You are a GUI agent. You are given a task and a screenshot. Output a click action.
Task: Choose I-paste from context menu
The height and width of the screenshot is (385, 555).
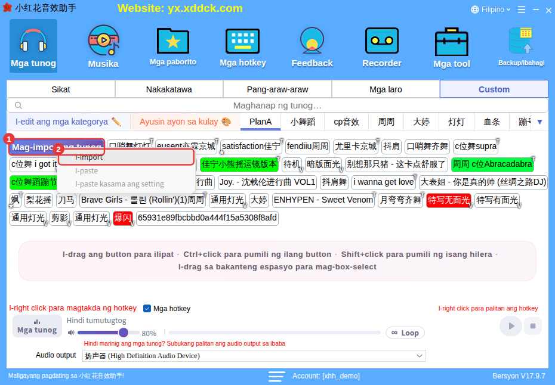126,171
